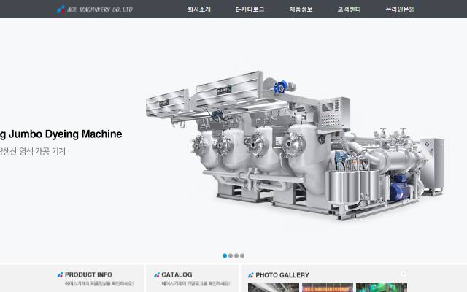The image size is (467, 292).
Task: Select the first slide indicator dot
Action: click(225, 255)
